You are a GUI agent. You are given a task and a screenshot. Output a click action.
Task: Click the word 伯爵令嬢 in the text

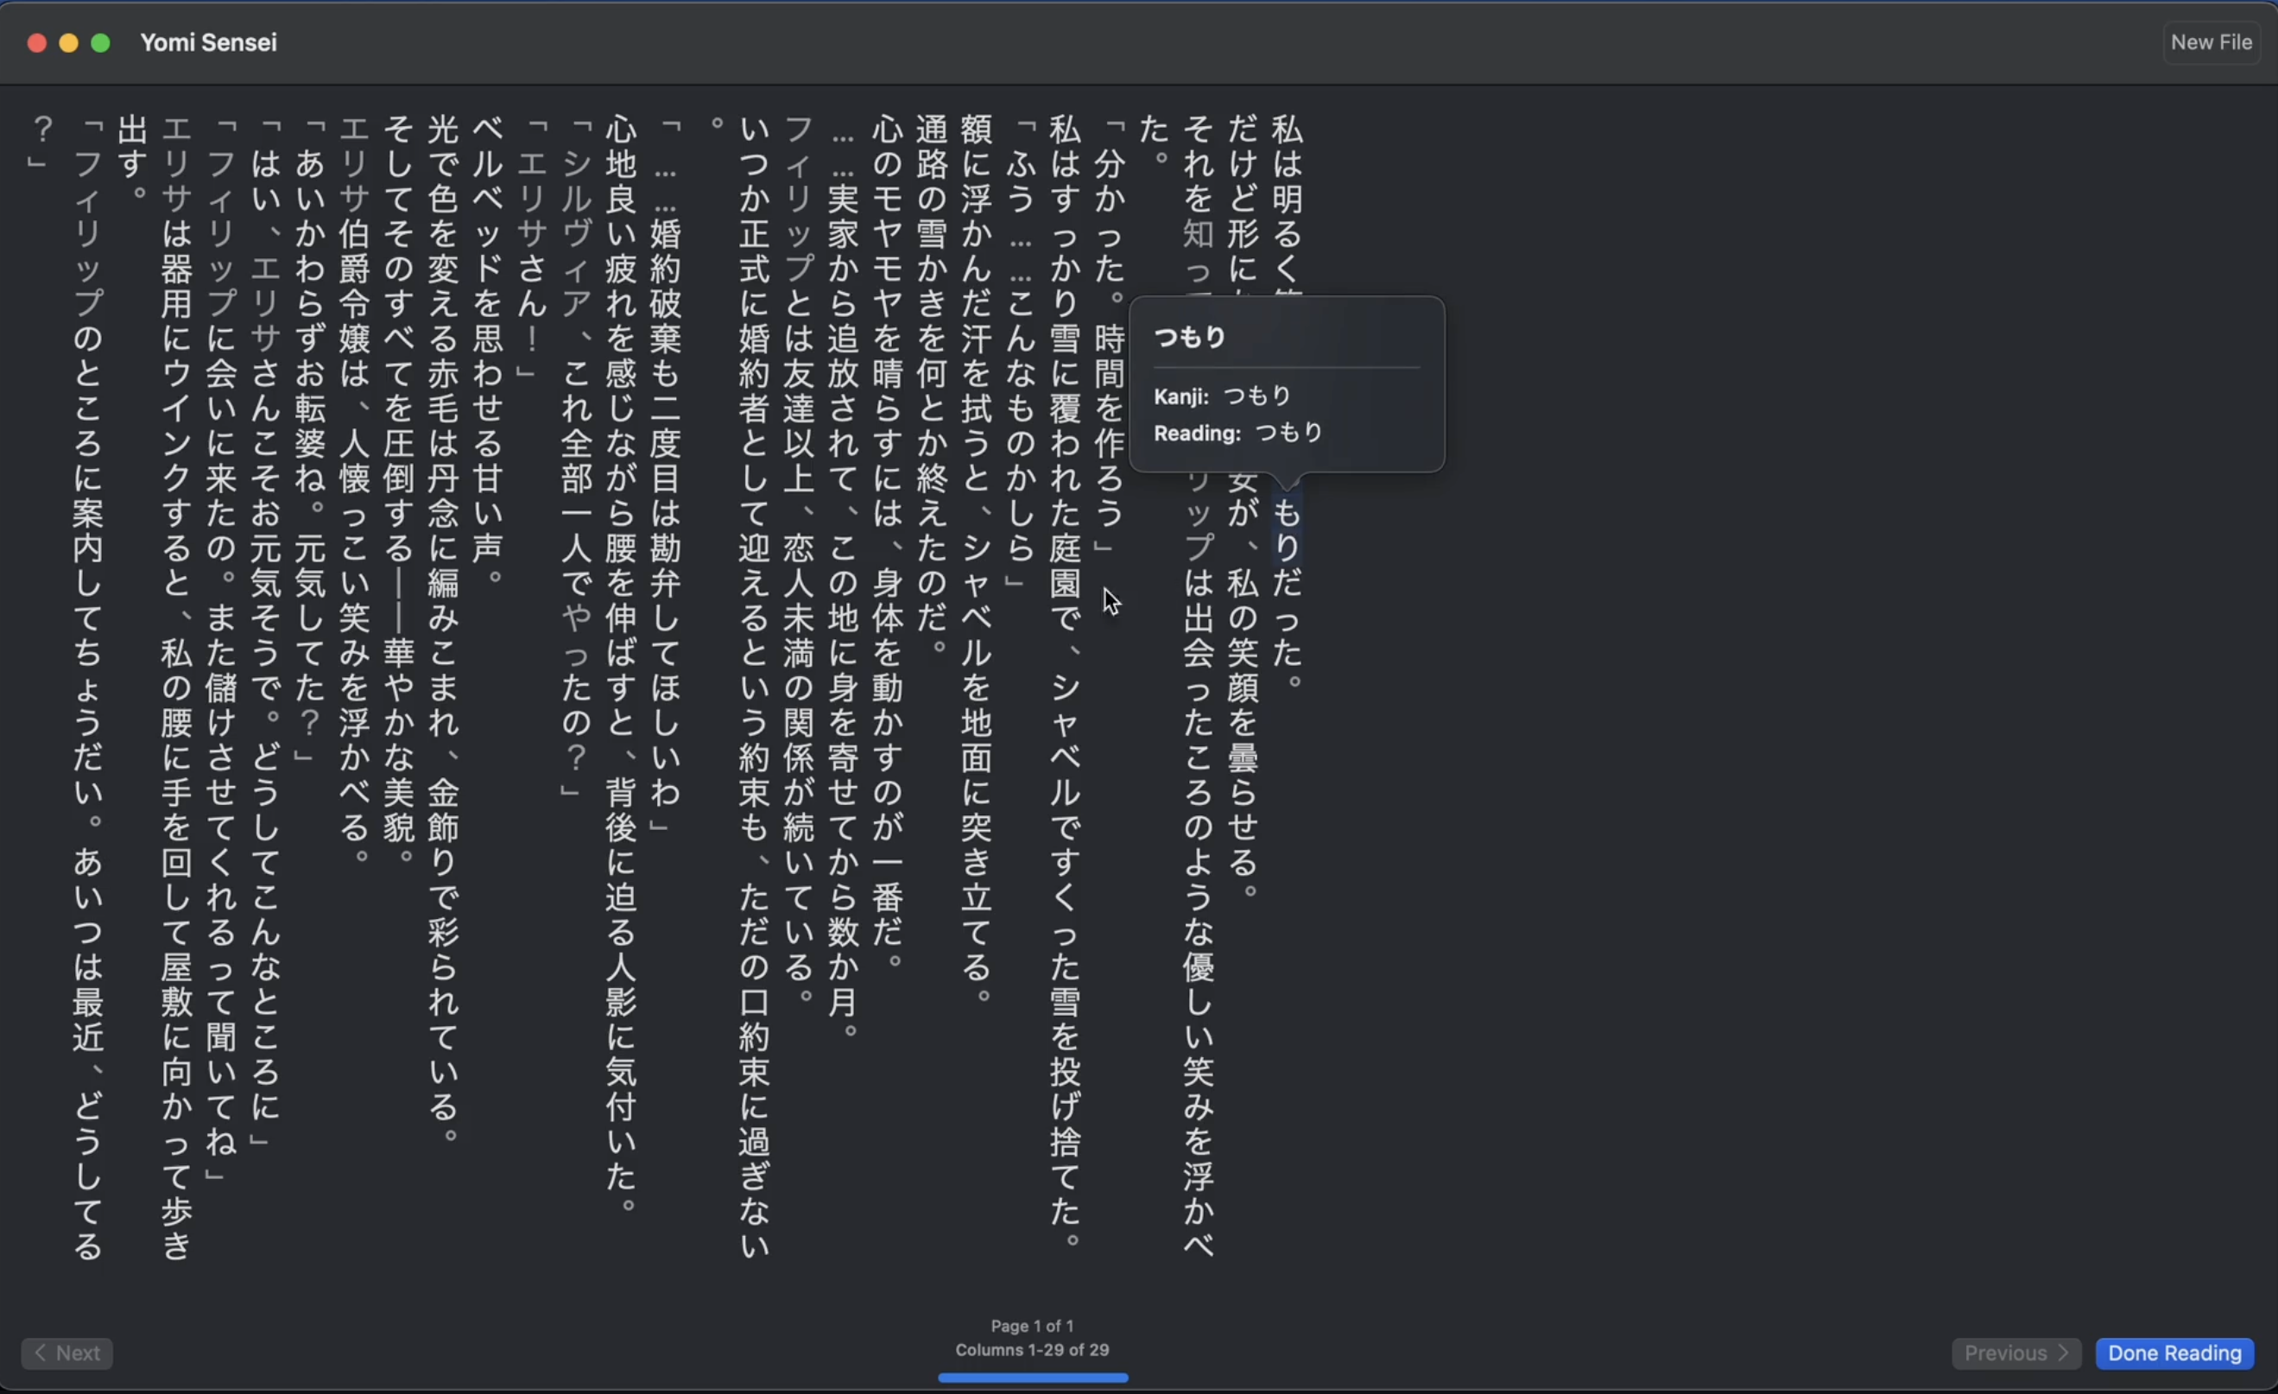pyautogui.click(x=354, y=287)
